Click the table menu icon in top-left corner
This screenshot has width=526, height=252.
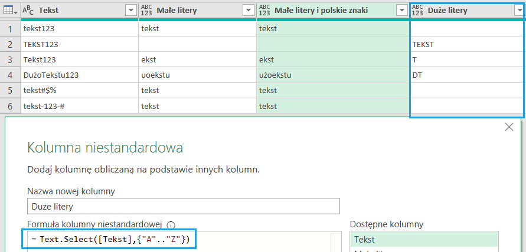pos(10,11)
